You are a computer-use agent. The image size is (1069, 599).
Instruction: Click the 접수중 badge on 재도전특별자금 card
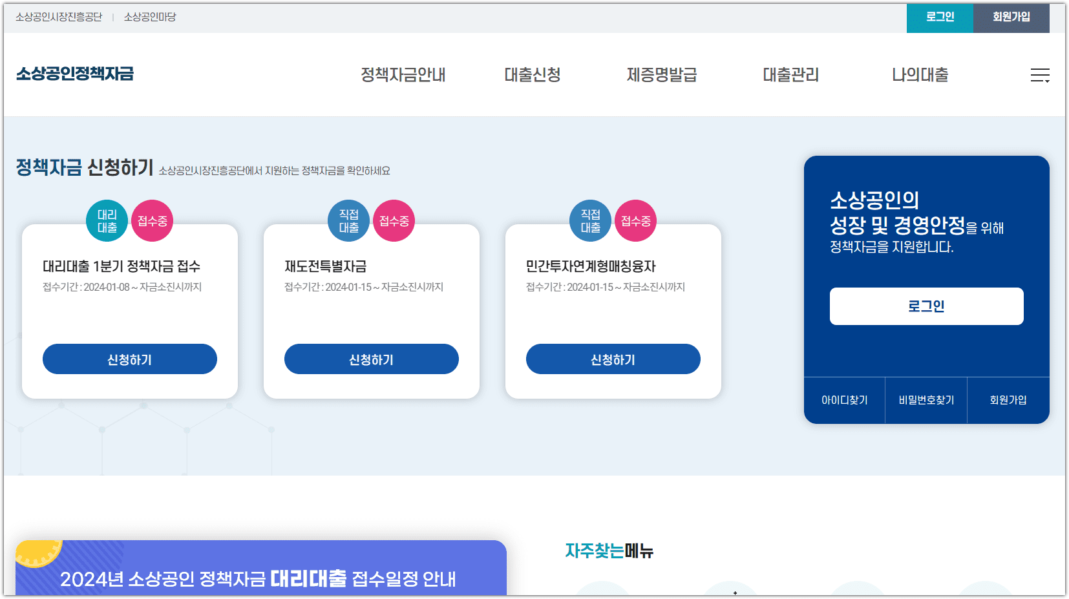pyautogui.click(x=394, y=220)
